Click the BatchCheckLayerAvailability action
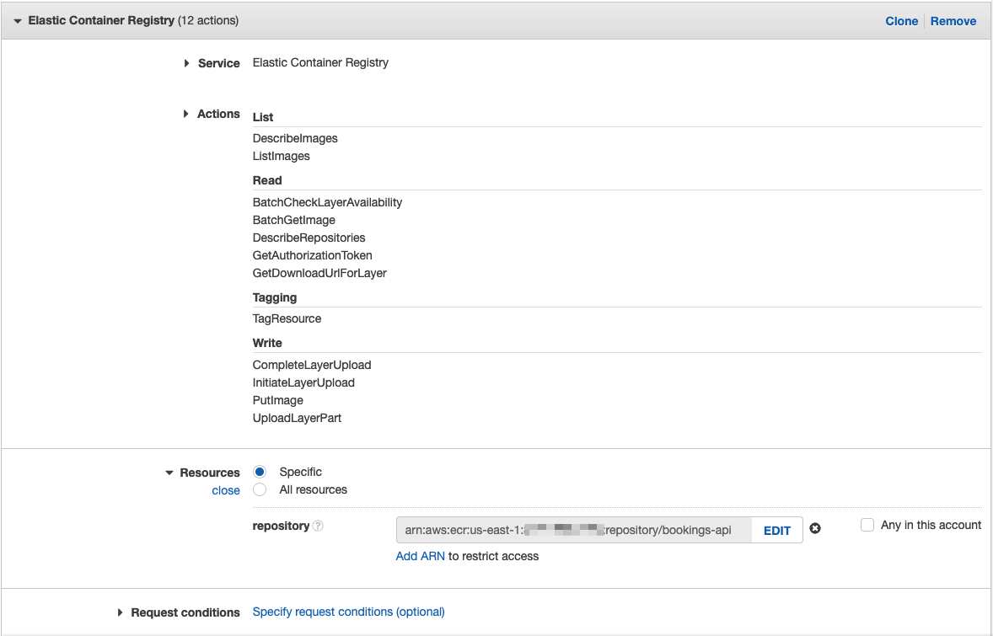993x636 pixels. click(x=327, y=202)
